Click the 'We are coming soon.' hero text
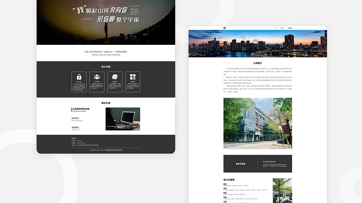Viewport: 362px width, 203px height. (x=135, y=12)
